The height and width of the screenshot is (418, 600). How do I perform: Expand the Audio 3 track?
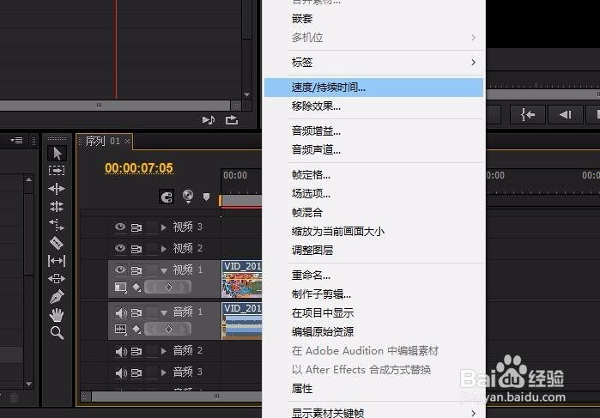pyautogui.click(x=164, y=372)
